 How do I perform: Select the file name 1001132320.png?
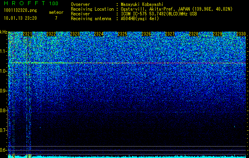[21, 10]
